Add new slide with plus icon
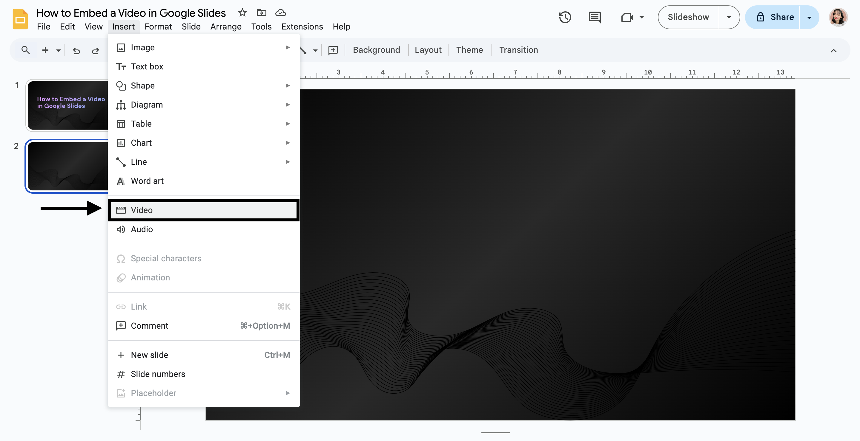 tap(45, 50)
